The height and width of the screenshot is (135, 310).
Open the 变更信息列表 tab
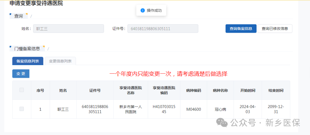coord(60,61)
